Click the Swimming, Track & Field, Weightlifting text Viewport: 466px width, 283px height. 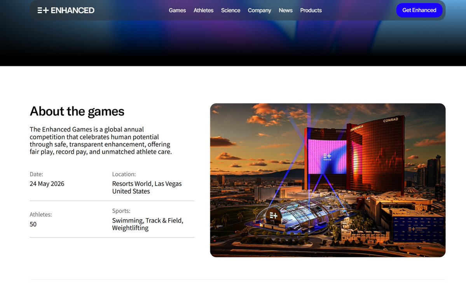148,224
